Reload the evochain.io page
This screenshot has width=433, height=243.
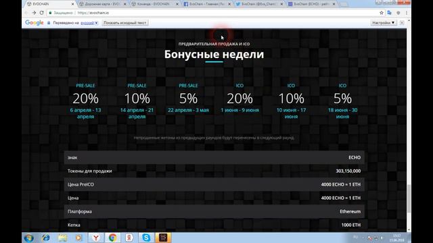point(42,13)
